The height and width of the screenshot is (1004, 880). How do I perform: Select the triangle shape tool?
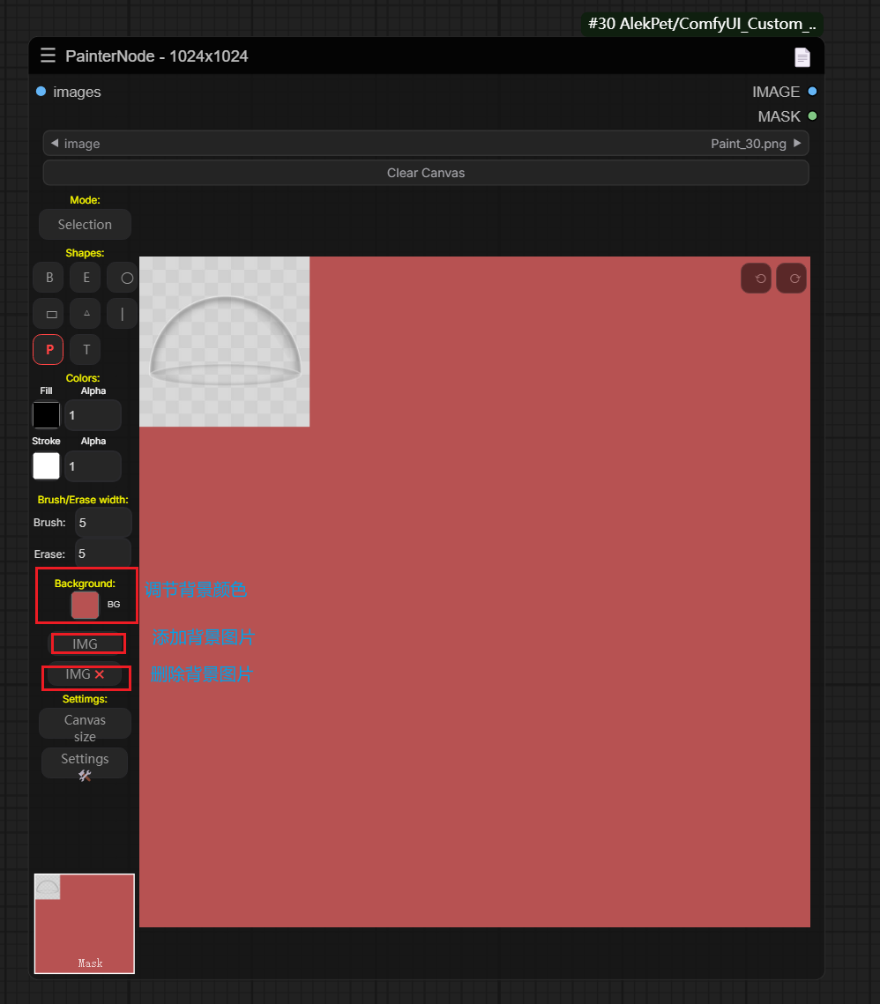point(86,314)
